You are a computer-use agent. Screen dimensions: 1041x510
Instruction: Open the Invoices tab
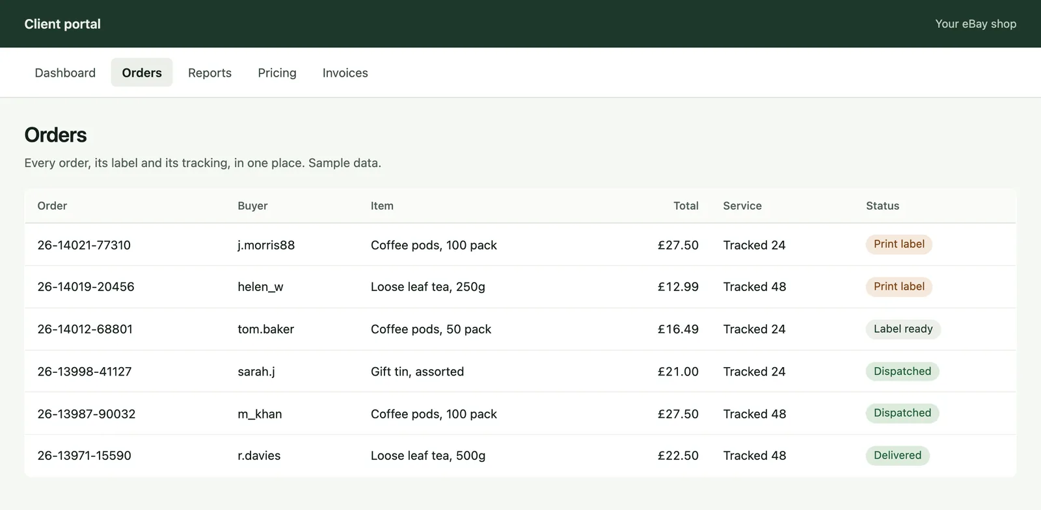point(345,73)
